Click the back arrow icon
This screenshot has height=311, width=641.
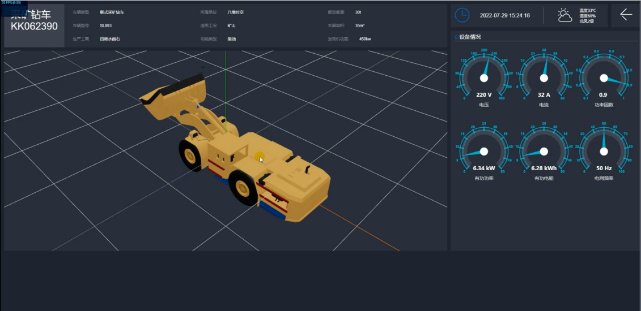626,15
